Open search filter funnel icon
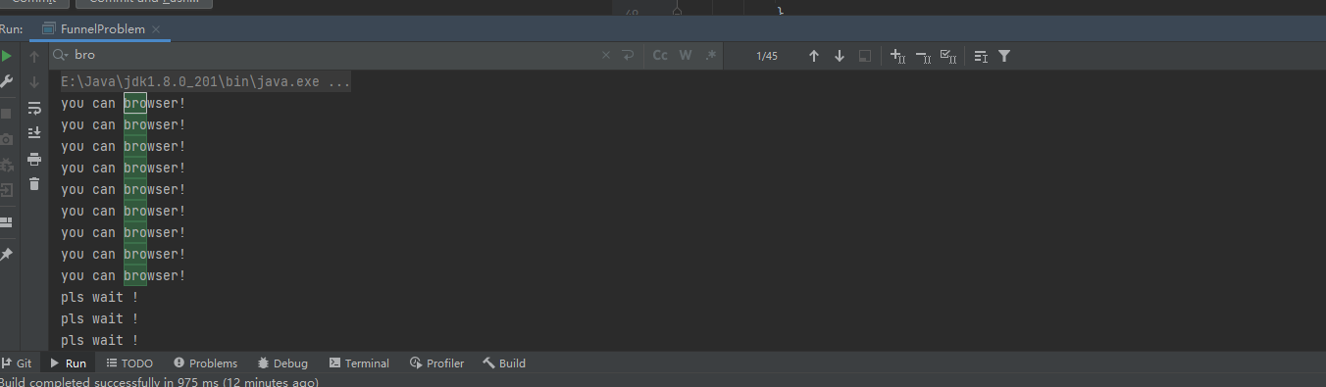 click(x=1004, y=56)
